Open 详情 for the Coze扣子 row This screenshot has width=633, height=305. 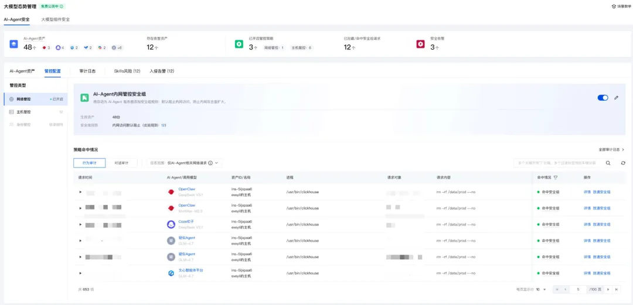(587, 224)
